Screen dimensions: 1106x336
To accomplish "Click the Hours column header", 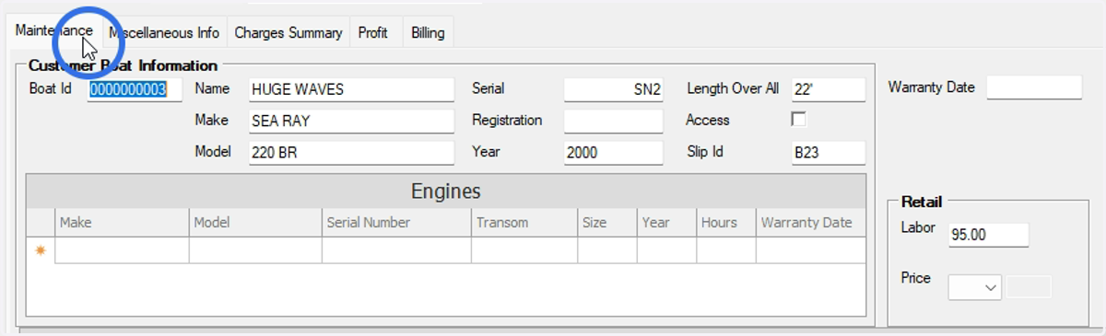I will tap(726, 223).
